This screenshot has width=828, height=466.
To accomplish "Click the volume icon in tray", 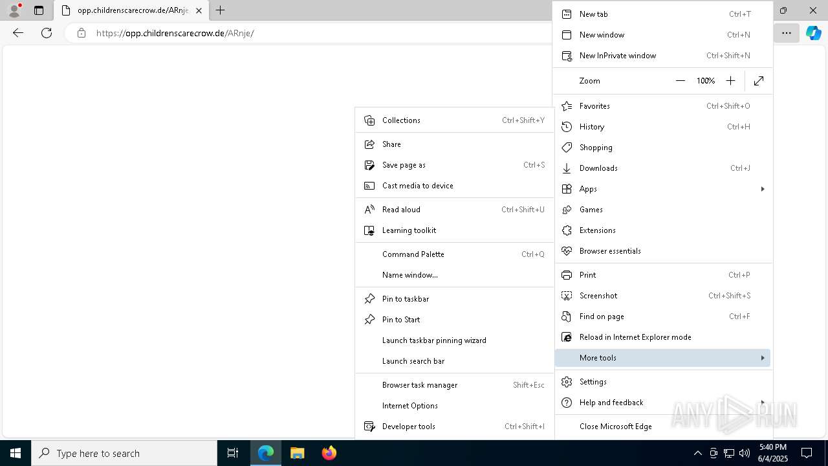I will 745,453.
